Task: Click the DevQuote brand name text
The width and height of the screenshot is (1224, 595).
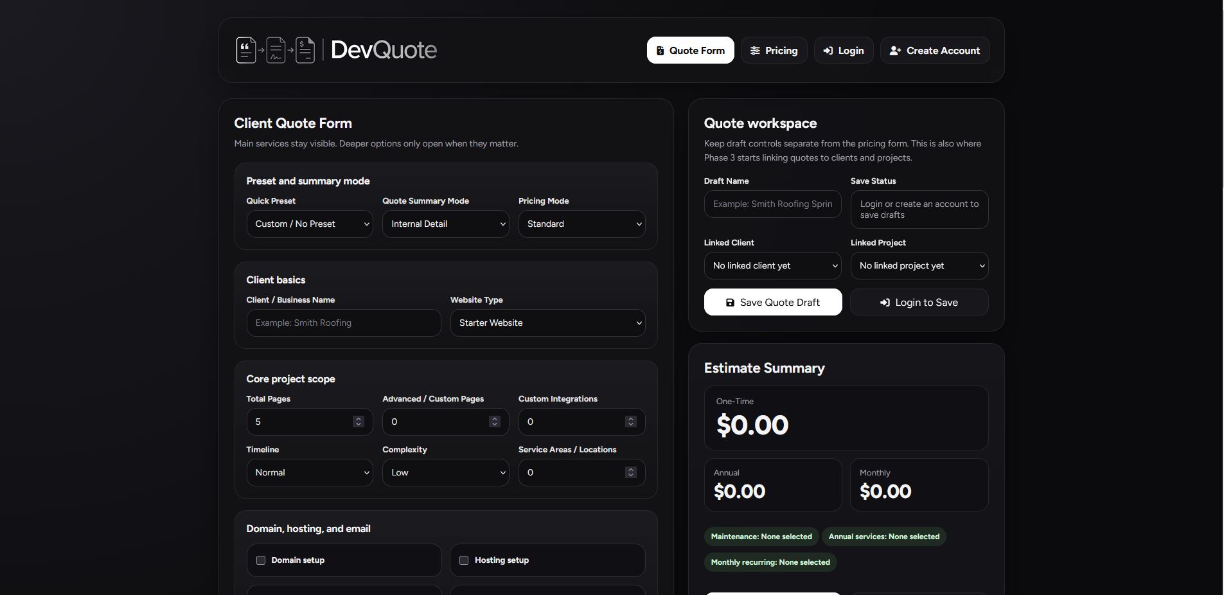Action: 384,50
